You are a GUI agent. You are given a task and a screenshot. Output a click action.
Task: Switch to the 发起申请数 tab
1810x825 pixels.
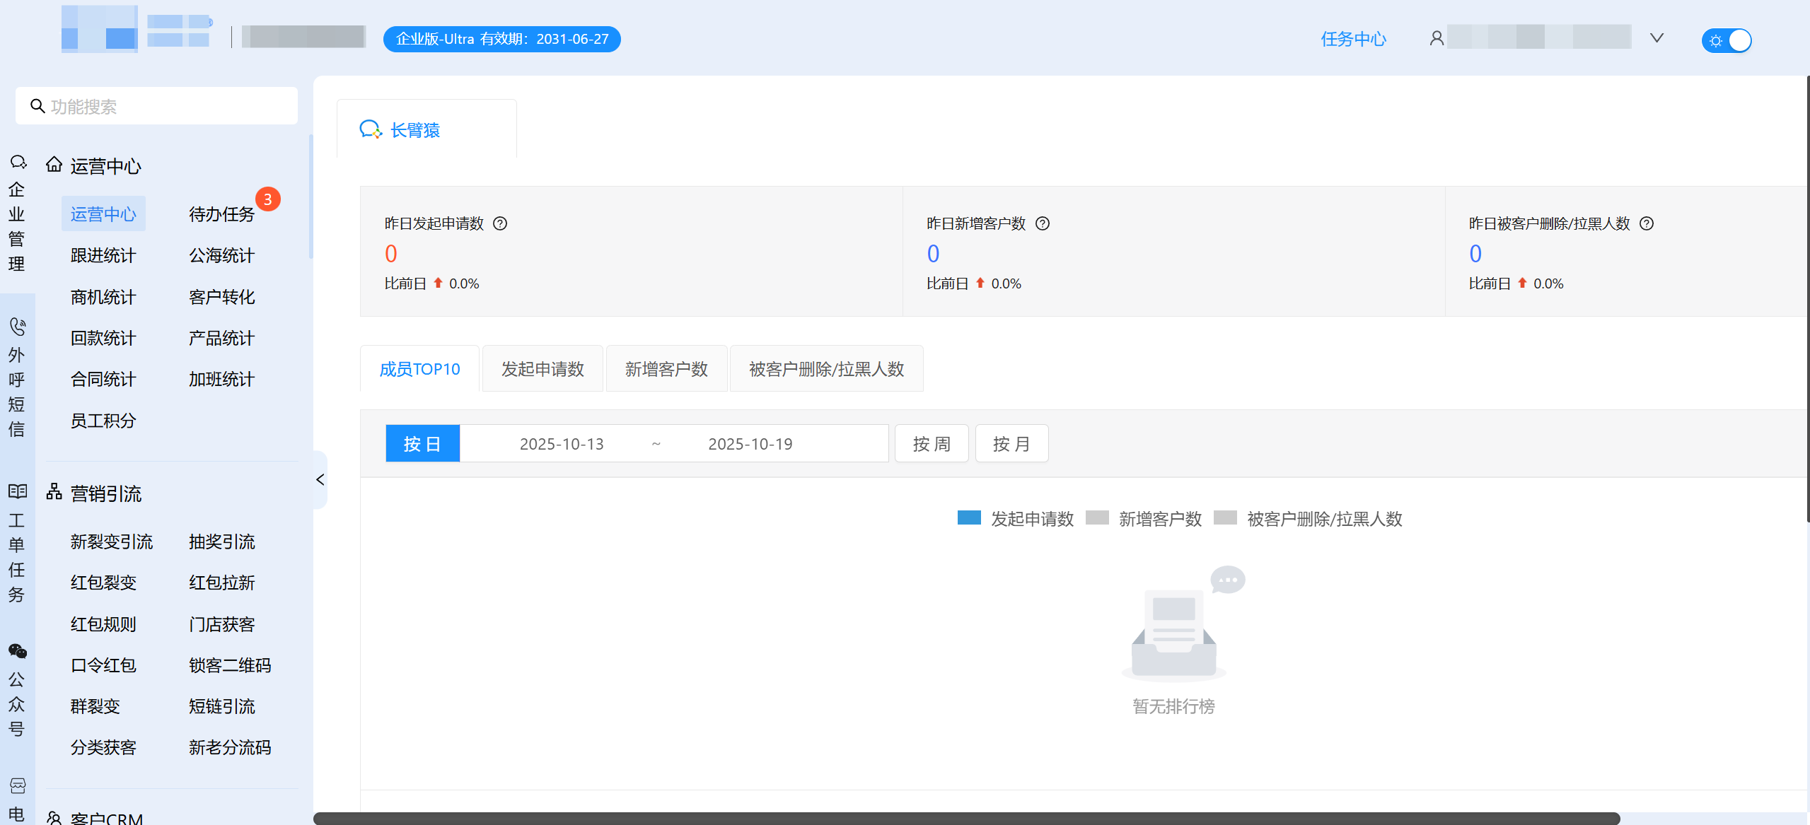543,369
